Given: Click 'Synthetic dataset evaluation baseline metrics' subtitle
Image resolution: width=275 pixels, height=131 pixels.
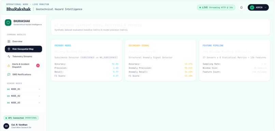Looking at the screenshot, I should [91, 30].
